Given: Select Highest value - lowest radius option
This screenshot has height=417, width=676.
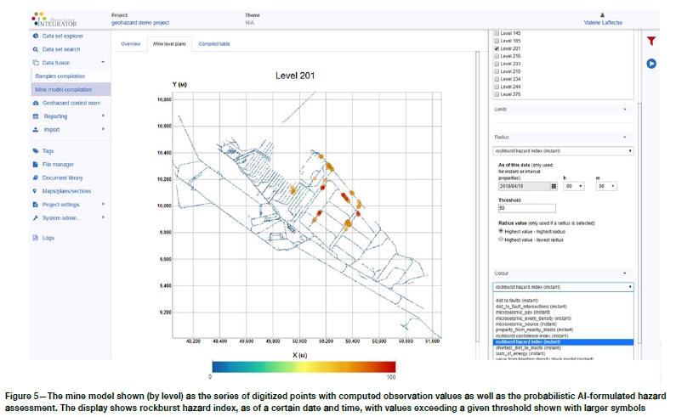Looking at the screenshot, I should point(501,239).
